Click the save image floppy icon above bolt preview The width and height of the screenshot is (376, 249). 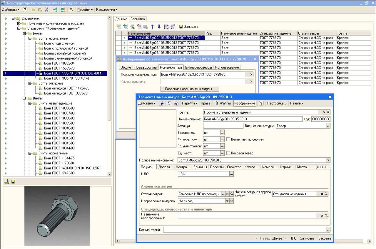tap(13, 182)
